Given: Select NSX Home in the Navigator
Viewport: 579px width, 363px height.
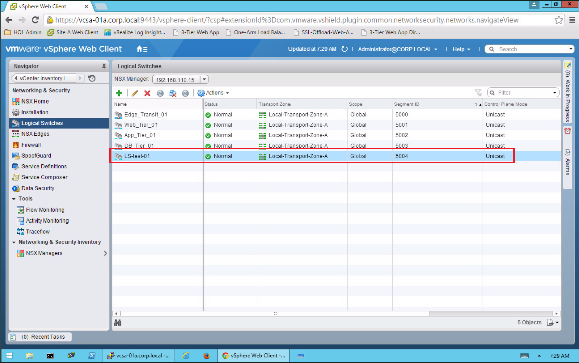Looking at the screenshot, I should (35, 101).
